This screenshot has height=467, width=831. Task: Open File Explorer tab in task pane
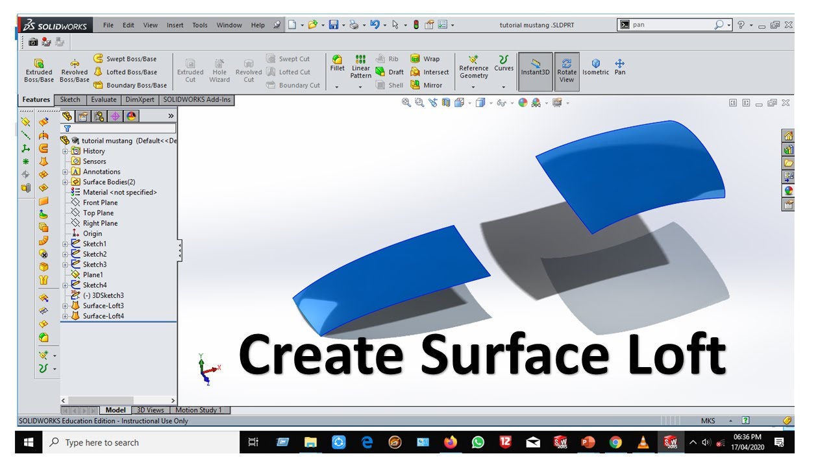(x=788, y=163)
